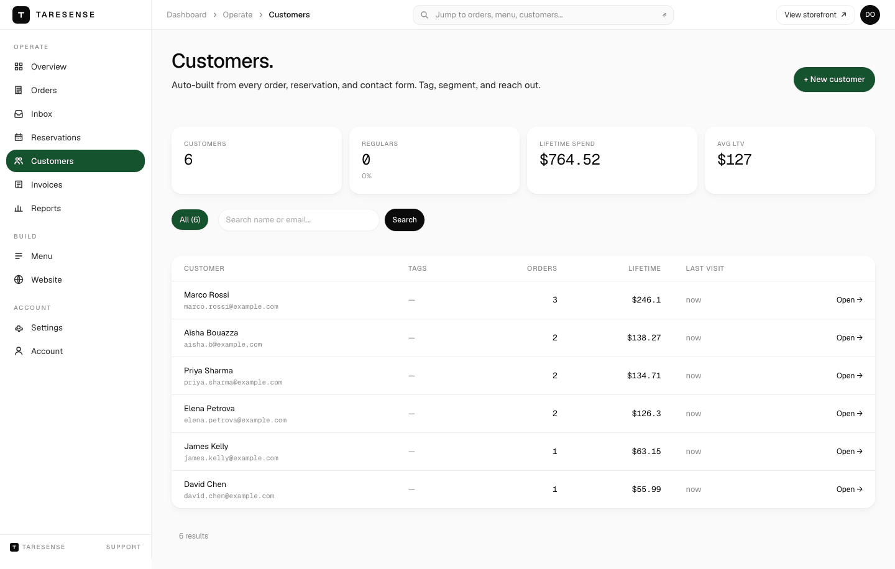Click the Website globe icon
The height and width of the screenshot is (569, 895).
coord(19,280)
